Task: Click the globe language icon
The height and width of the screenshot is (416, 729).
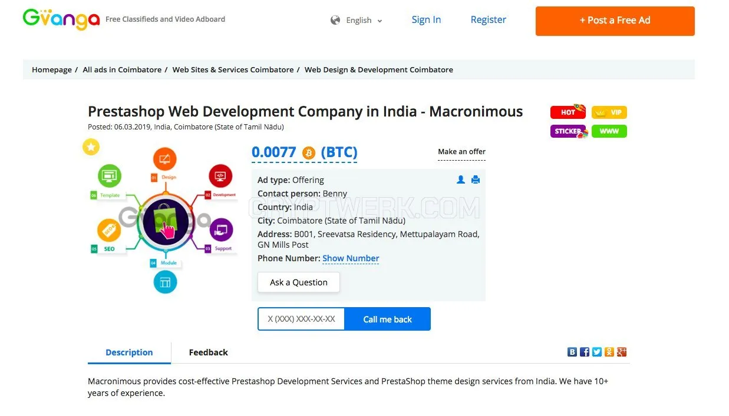Action: 335,21
